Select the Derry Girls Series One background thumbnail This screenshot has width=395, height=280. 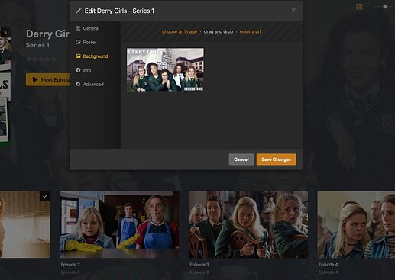point(165,69)
